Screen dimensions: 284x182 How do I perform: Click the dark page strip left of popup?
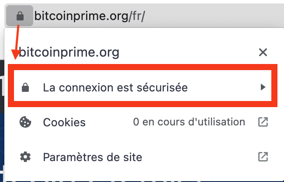(x=2, y=87)
